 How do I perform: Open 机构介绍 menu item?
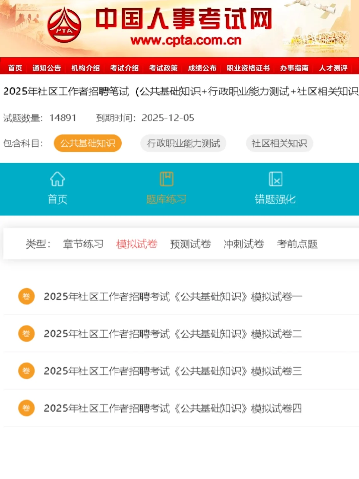86,68
